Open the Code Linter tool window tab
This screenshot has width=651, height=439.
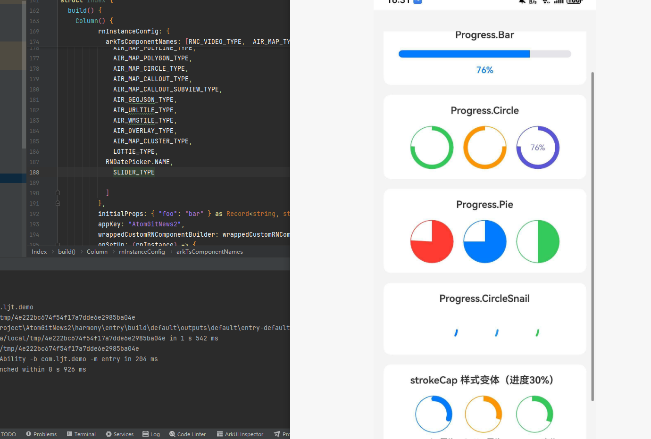(x=187, y=434)
